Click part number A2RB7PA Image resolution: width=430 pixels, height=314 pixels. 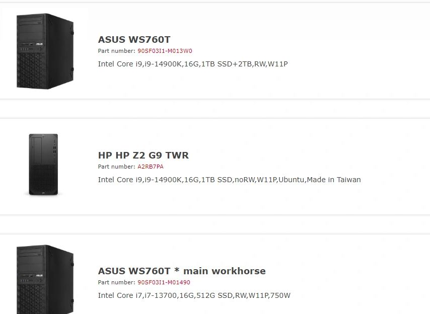click(151, 167)
